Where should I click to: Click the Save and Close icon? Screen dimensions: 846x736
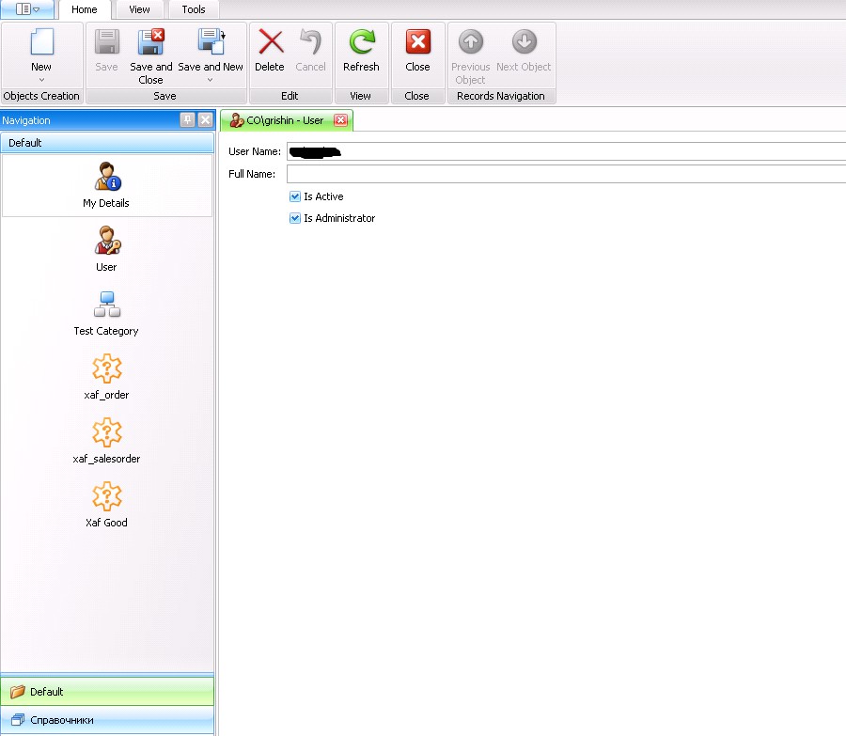click(x=151, y=42)
